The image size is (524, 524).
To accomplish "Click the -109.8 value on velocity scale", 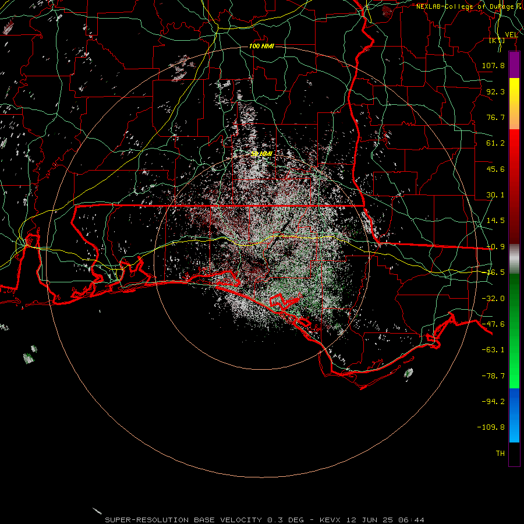I will [x=491, y=427].
